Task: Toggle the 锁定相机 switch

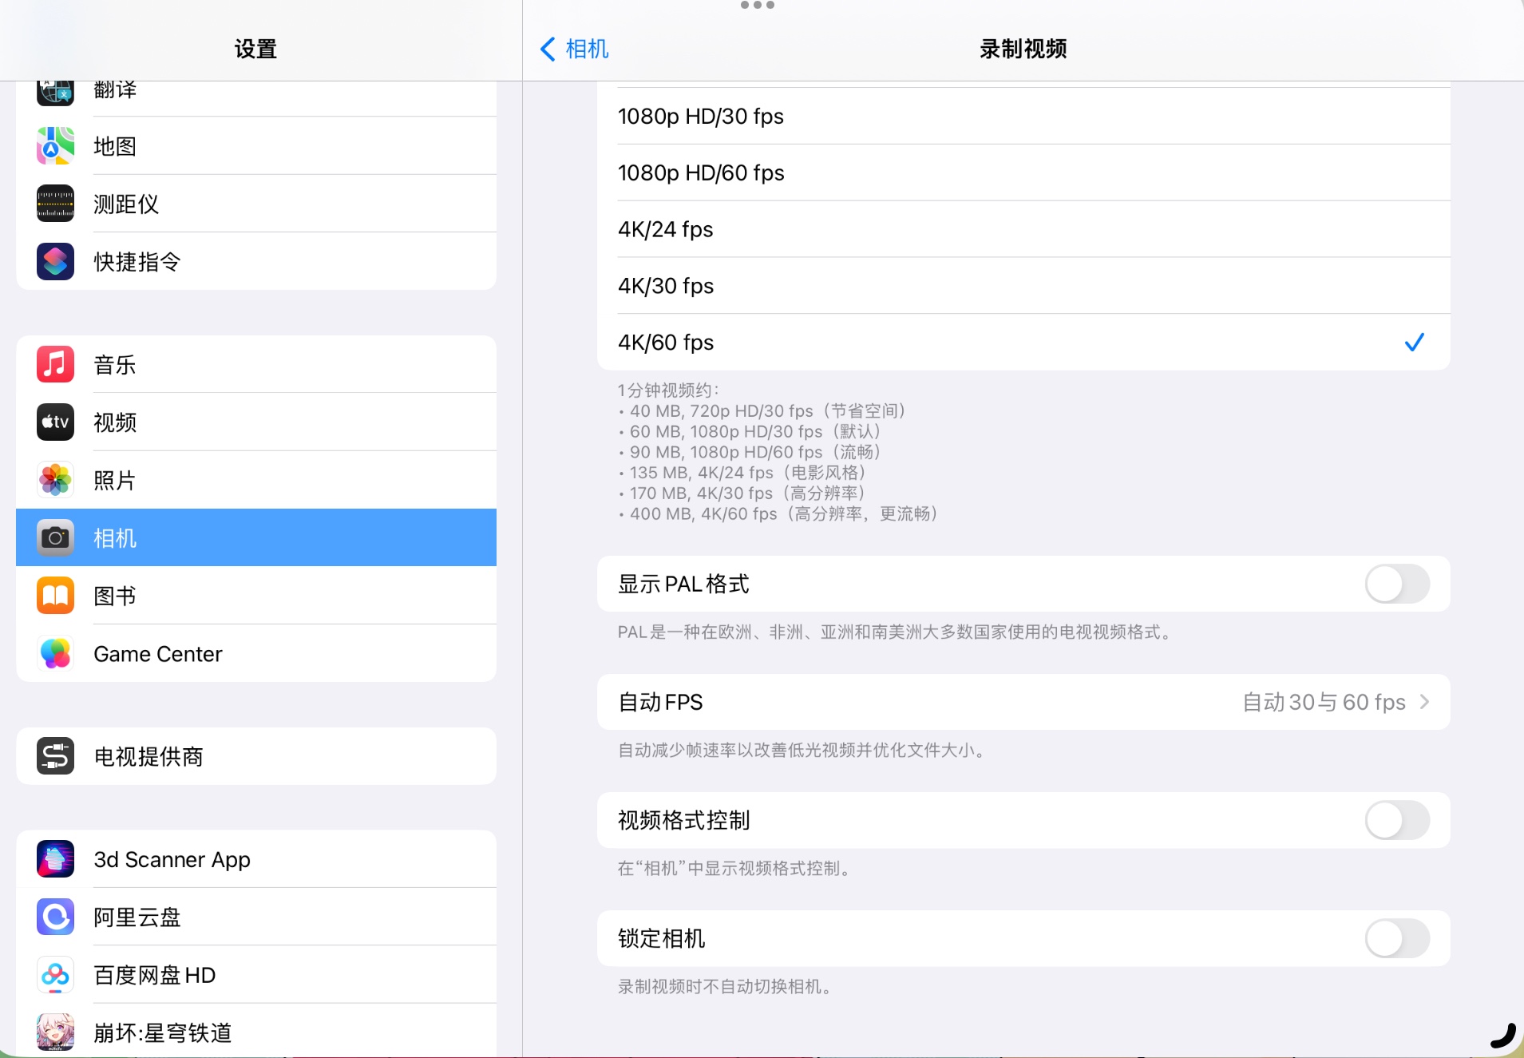Action: coord(1396,939)
